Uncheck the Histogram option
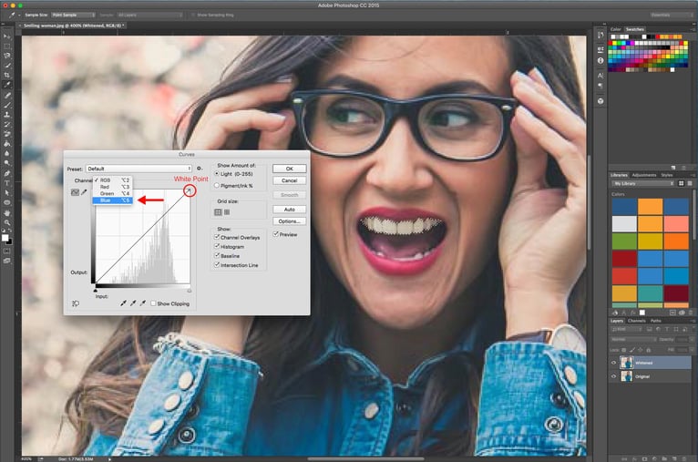The width and height of the screenshot is (698, 462). pyautogui.click(x=217, y=246)
